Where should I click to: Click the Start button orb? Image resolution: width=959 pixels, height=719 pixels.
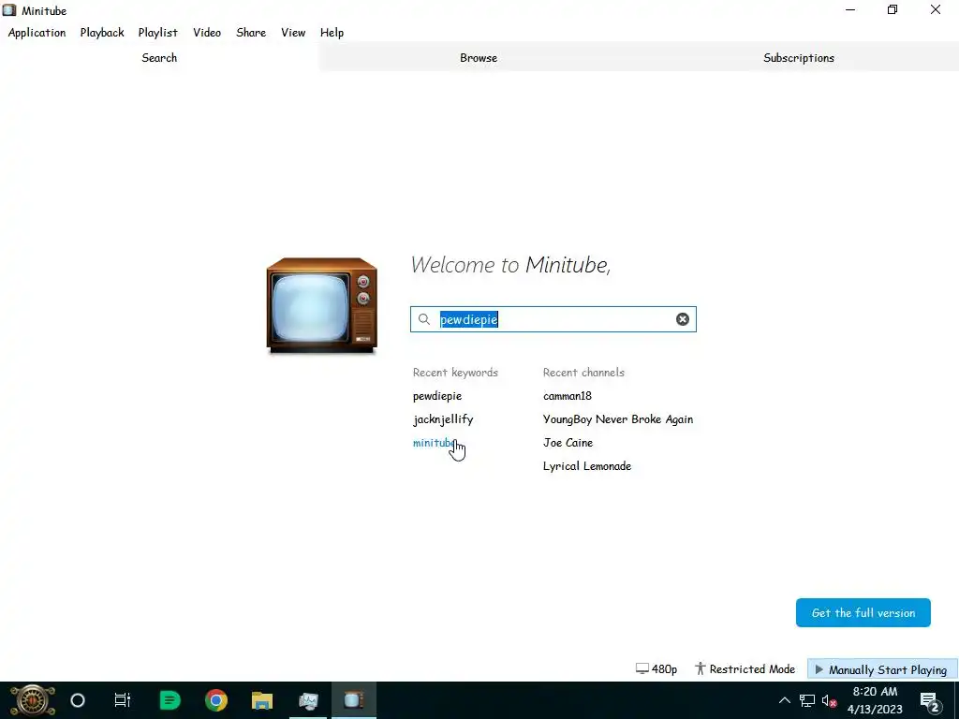point(33,700)
